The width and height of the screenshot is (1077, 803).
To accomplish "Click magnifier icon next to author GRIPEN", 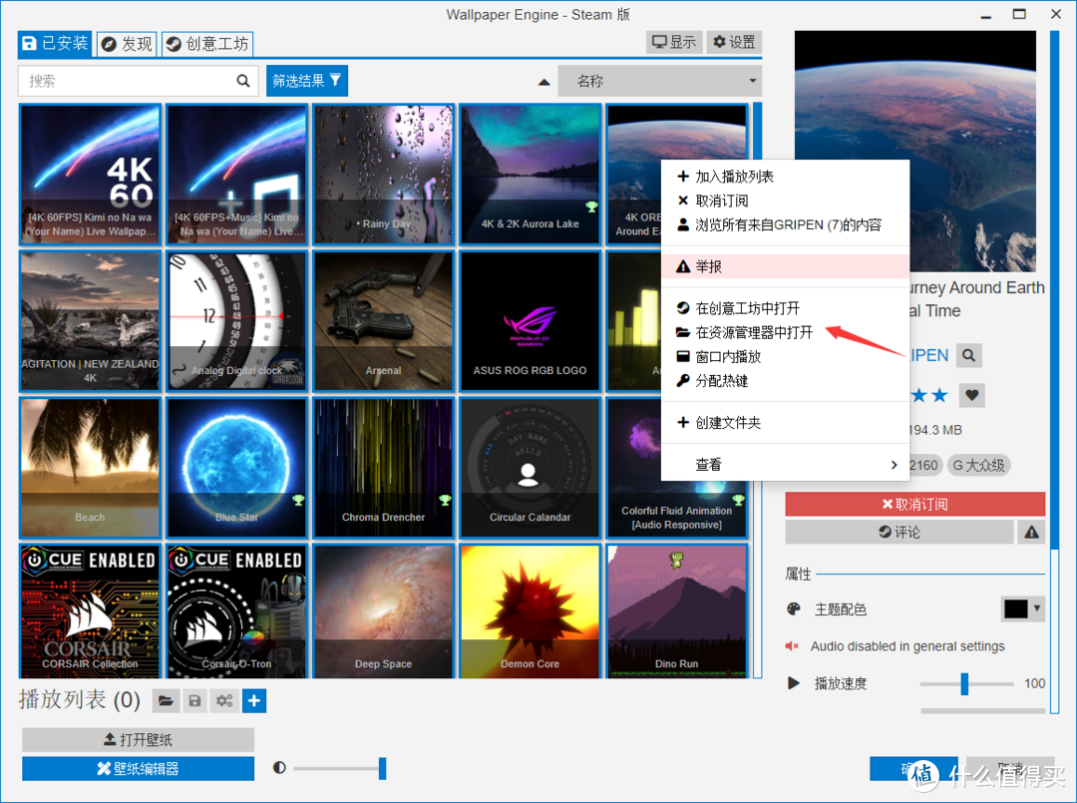I will [968, 355].
